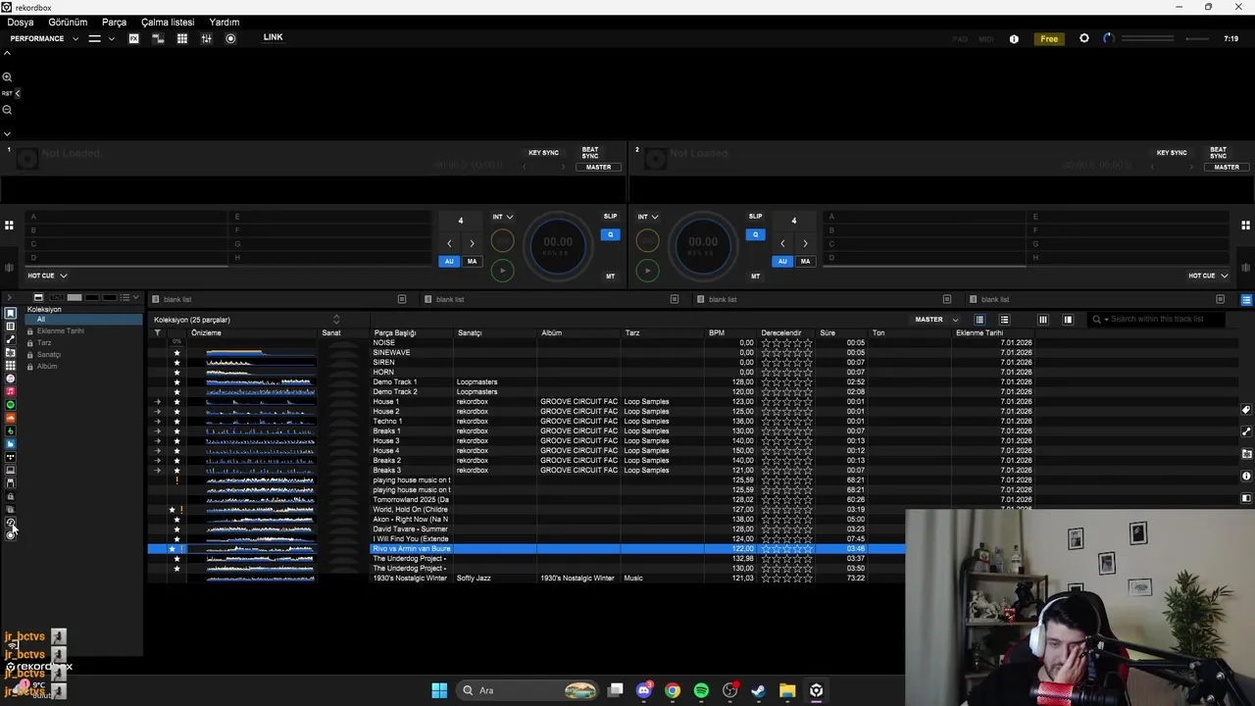Toggle SLIP on deck 2
Image resolution: width=1255 pixels, height=706 pixels.
pyautogui.click(x=755, y=217)
